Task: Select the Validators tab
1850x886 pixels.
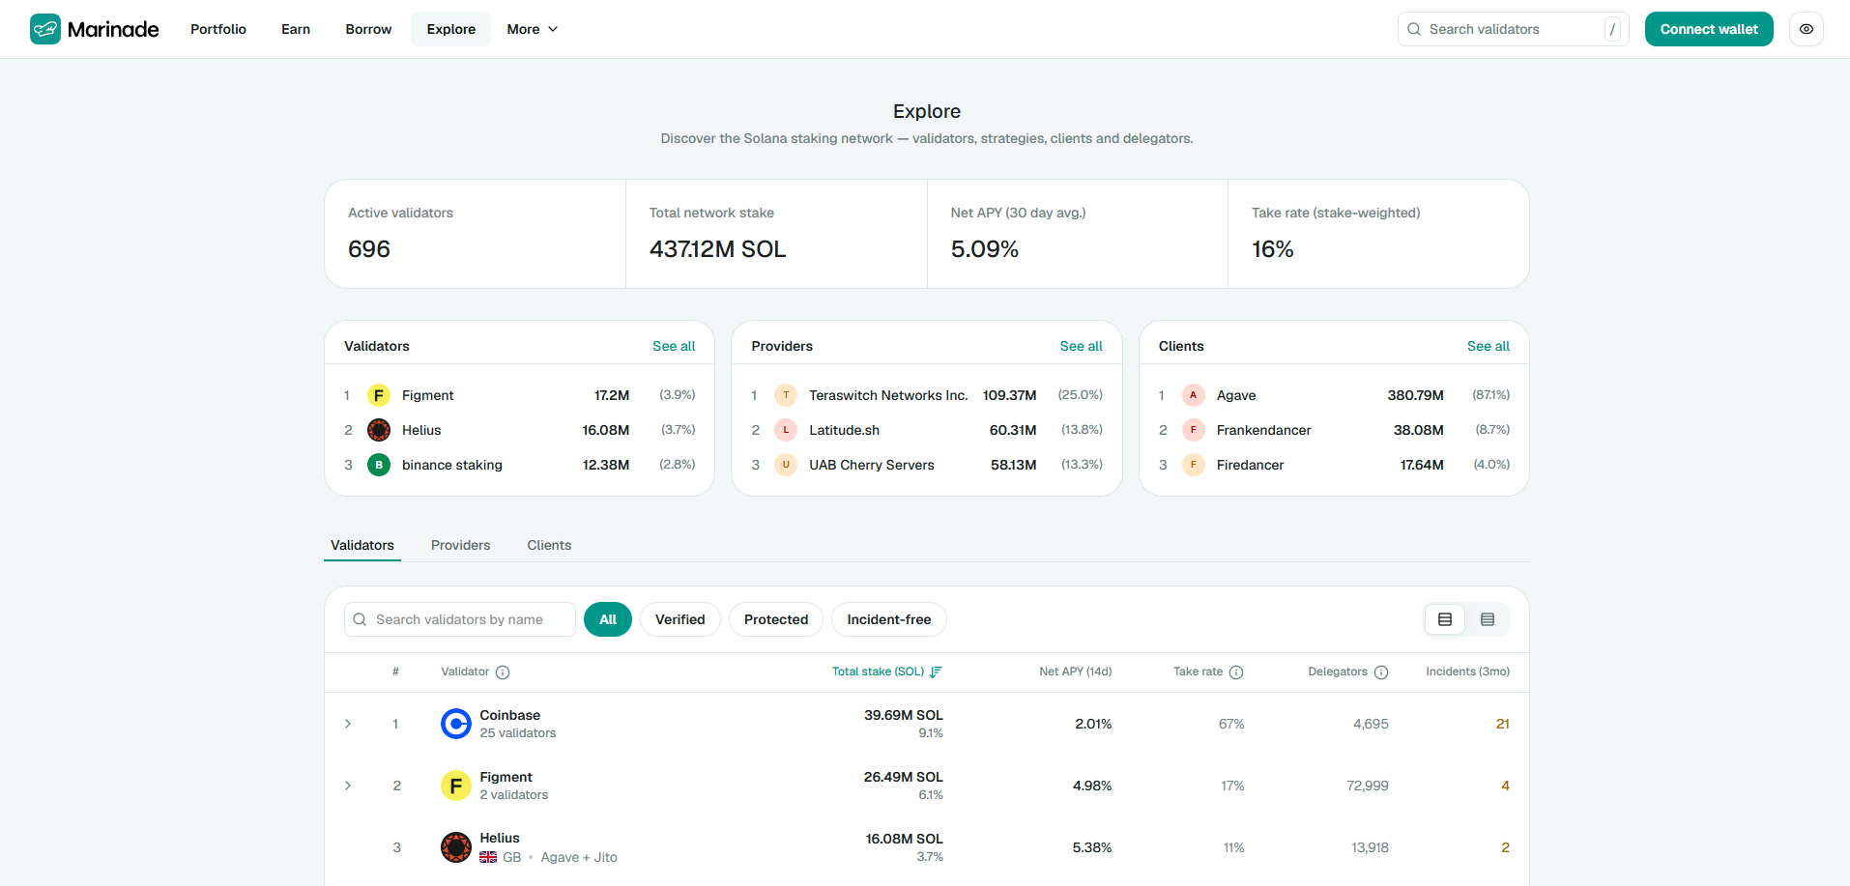Action: [x=362, y=545]
